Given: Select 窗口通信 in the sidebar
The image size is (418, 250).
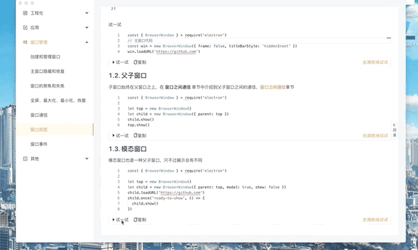Looking at the screenshot, I should (39, 115).
